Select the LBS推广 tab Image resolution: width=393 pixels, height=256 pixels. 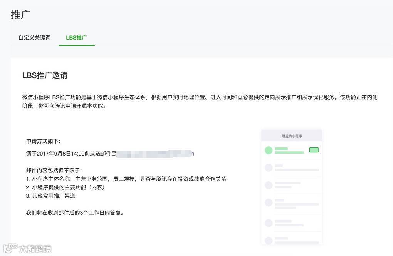pos(76,38)
